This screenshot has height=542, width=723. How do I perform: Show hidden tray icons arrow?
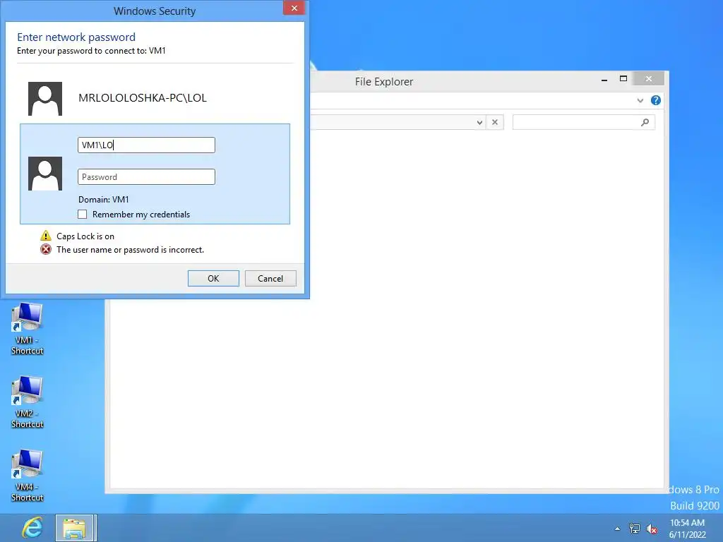click(617, 529)
